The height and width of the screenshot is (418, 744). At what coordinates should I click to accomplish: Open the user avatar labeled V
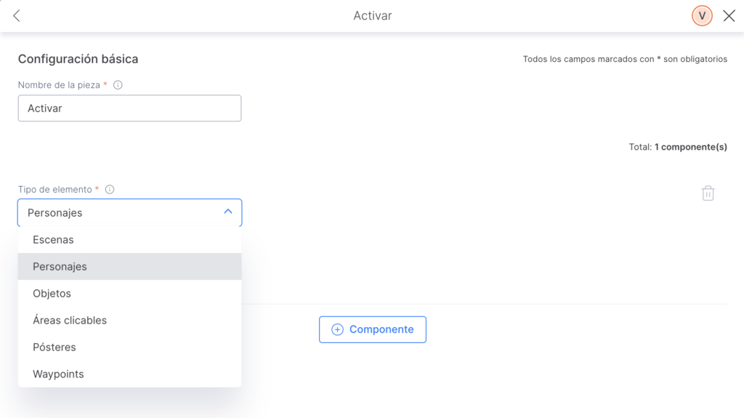point(702,16)
